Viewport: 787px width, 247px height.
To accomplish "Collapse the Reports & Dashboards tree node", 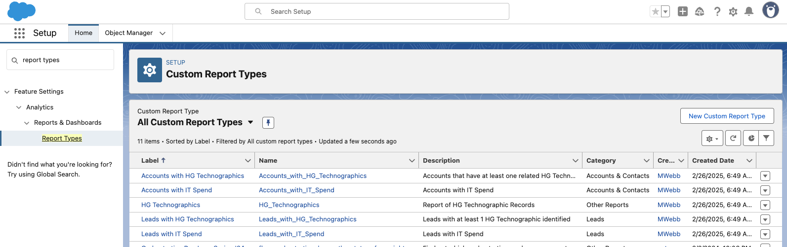I will [x=27, y=123].
